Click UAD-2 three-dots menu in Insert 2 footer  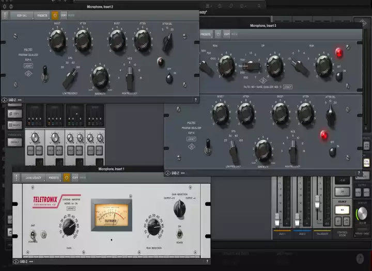click(20, 100)
